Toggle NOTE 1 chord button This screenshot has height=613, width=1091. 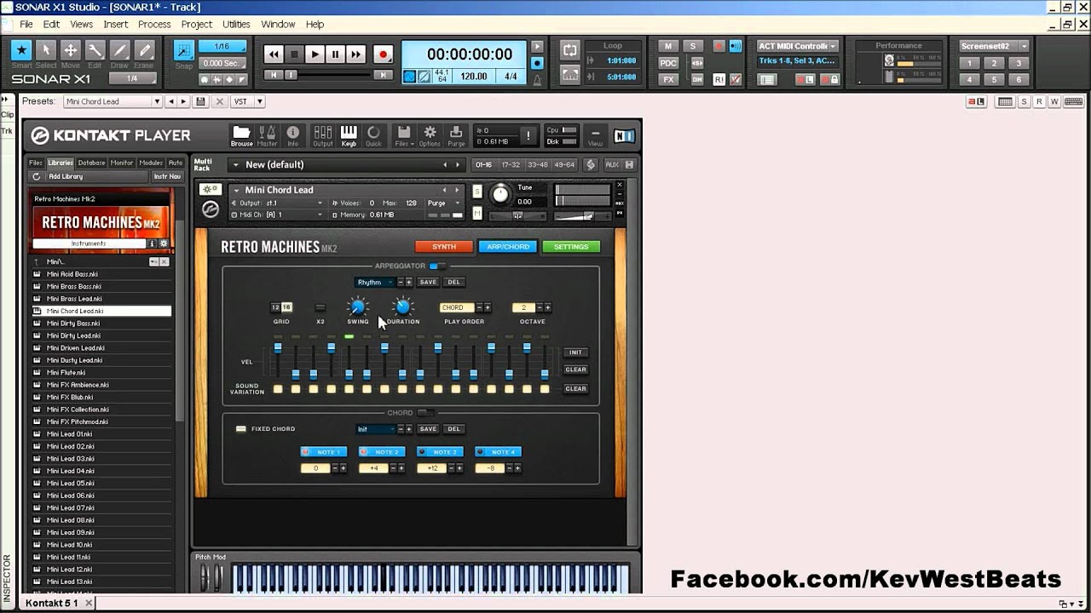[324, 452]
